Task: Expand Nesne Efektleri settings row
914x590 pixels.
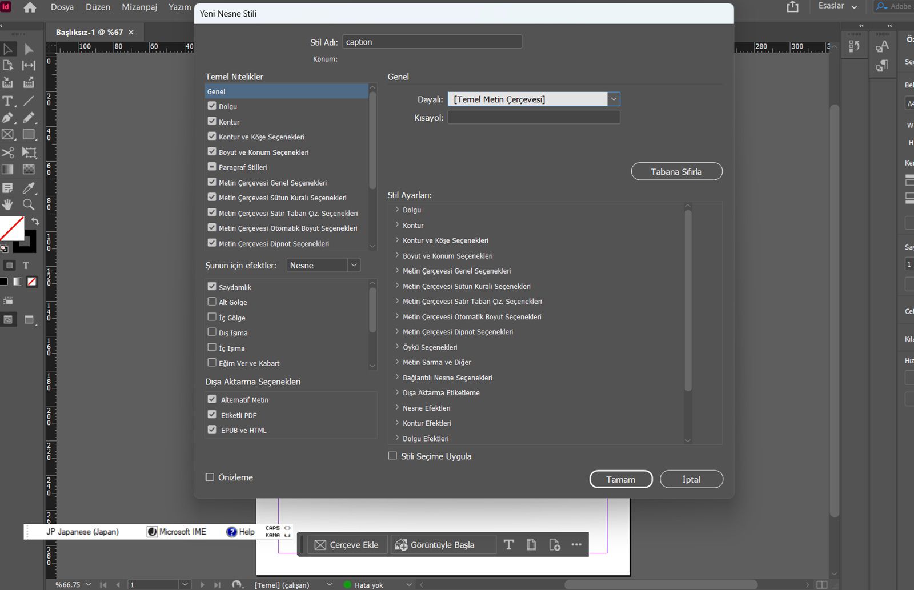Action: pyautogui.click(x=397, y=407)
